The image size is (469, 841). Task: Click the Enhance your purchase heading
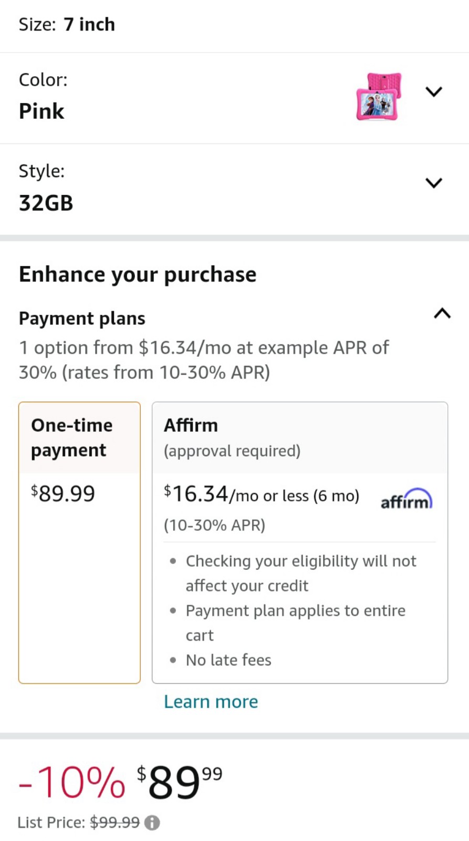[138, 274]
